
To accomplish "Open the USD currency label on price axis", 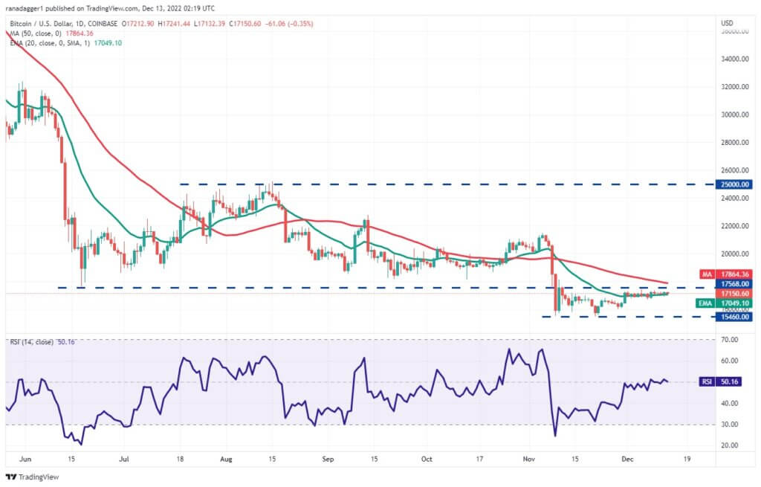I will point(727,23).
